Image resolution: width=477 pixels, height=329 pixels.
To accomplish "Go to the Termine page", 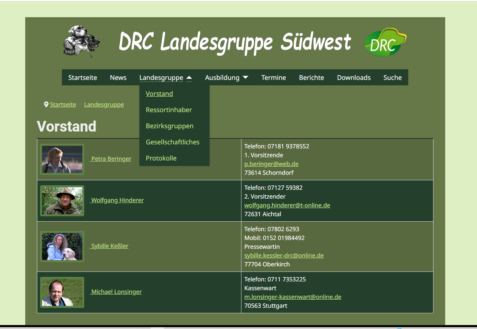I will 274,78.
